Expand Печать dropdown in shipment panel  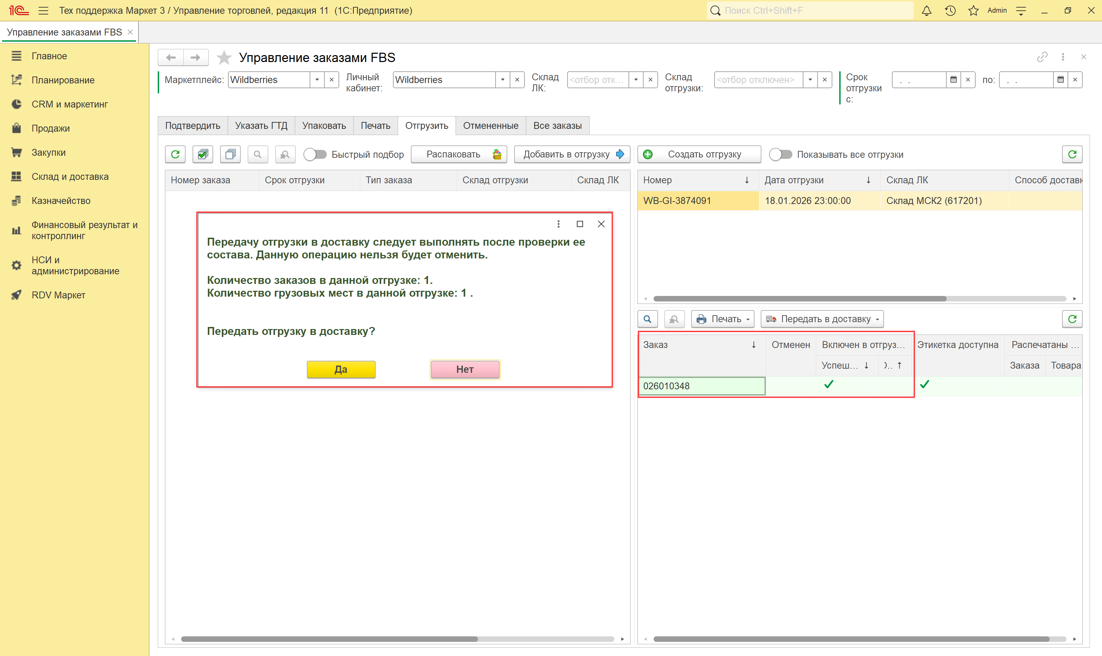coord(723,319)
